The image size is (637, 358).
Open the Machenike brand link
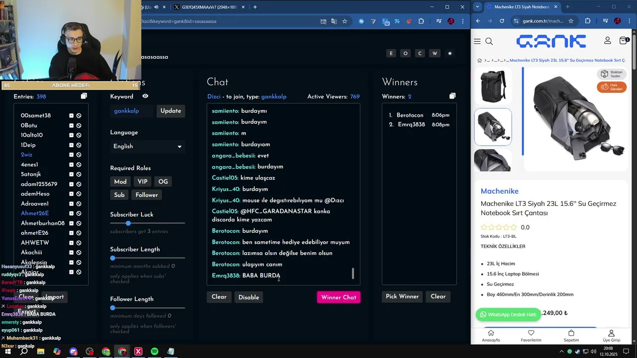pos(500,191)
